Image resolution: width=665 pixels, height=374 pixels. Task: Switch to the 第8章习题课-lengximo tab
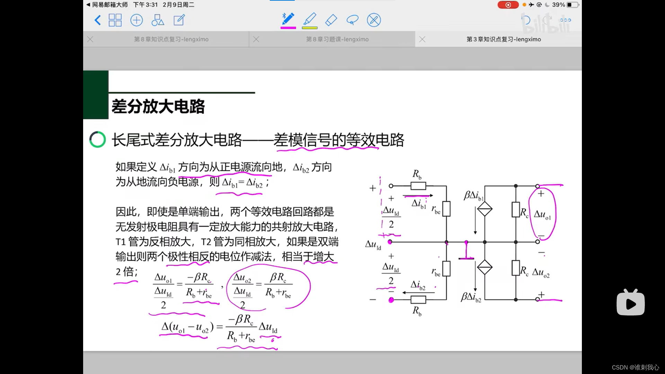click(337, 39)
